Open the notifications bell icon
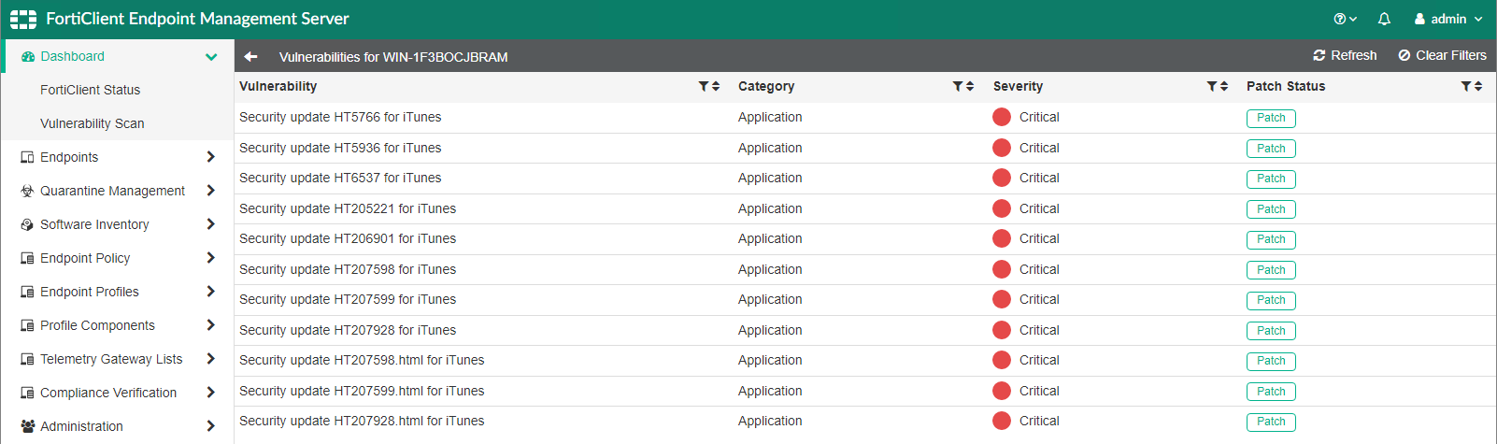The image size is (1497, 444). pyautogui.click(x=1384, y=19)
